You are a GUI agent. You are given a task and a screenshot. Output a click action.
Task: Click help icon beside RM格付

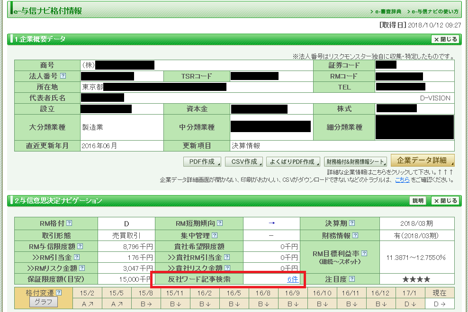tap(69, 223)
